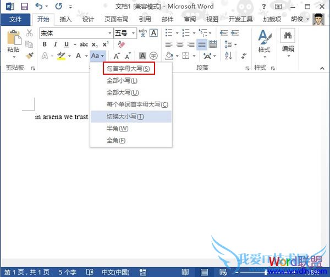The height and width of the screenshot is (277, 330).
Task: Toggle Character Shading
Action: [x=142, y=56]
